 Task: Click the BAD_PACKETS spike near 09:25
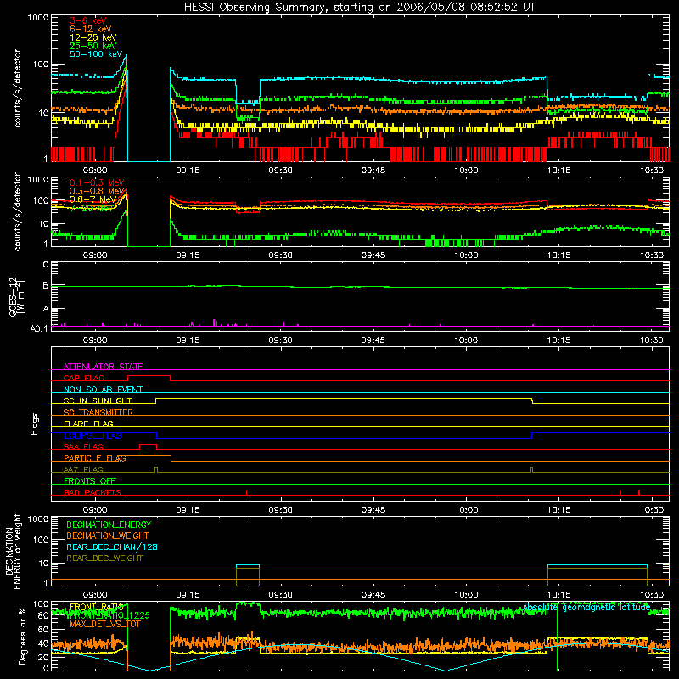[246, 492]
